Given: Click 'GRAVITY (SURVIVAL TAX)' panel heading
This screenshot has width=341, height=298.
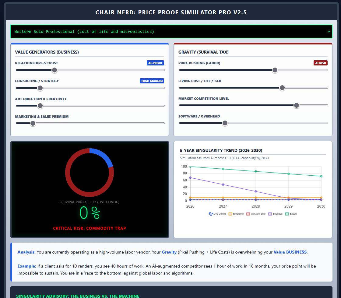Looking at the screenshot, I should tap(203, 52).
